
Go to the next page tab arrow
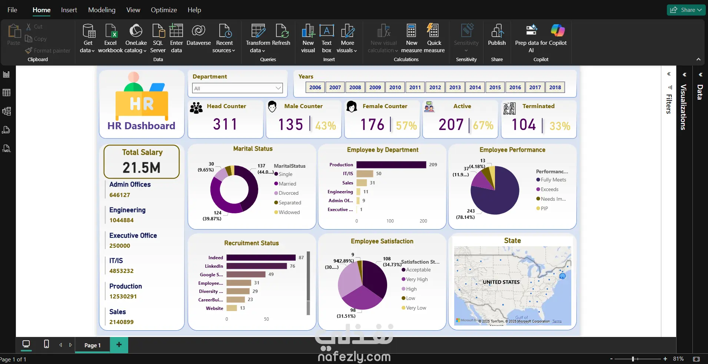70,345
